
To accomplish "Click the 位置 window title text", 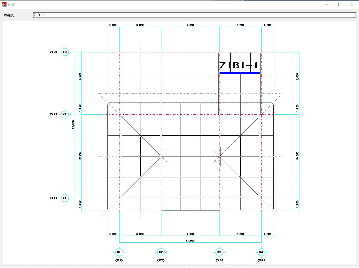I will [x=11, y=5].
